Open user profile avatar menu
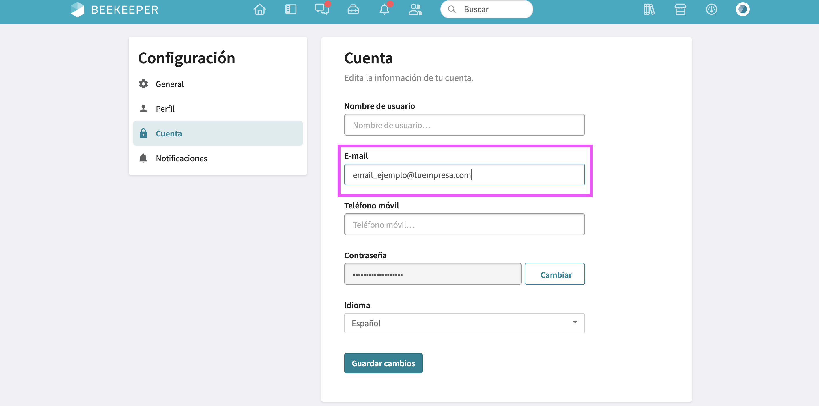The width and height of the screenshot is (819, 406). pos(742,10)
